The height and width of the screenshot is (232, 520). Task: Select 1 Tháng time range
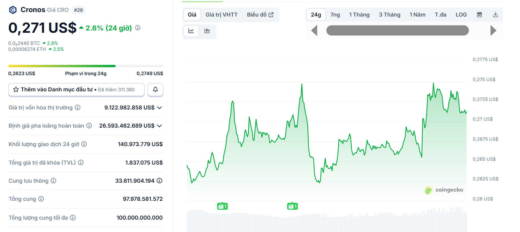coord(359,15)
